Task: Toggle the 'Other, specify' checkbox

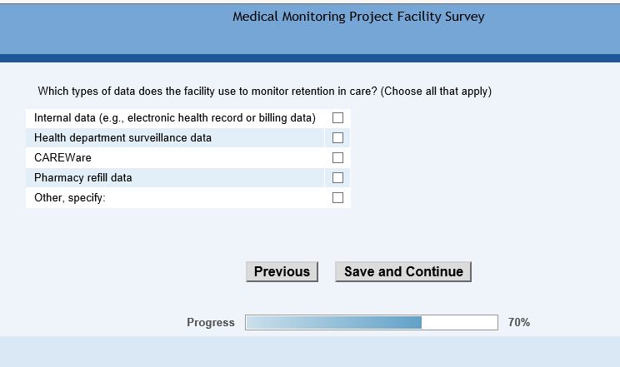Action: click(337, 198)
